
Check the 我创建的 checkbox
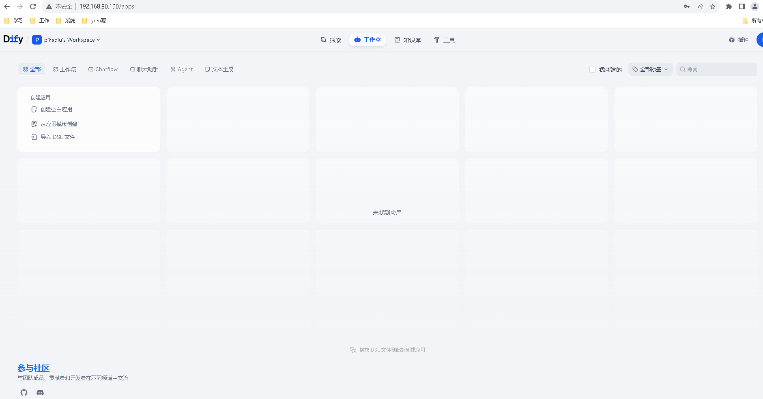coord(593,70)
